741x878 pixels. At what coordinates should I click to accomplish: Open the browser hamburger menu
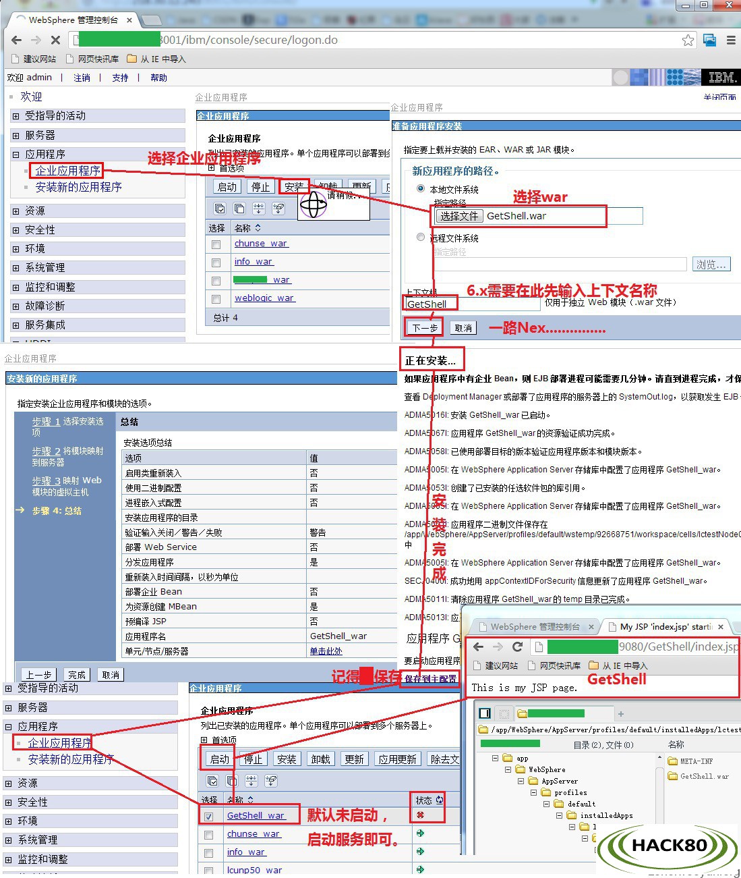(731, 40)
